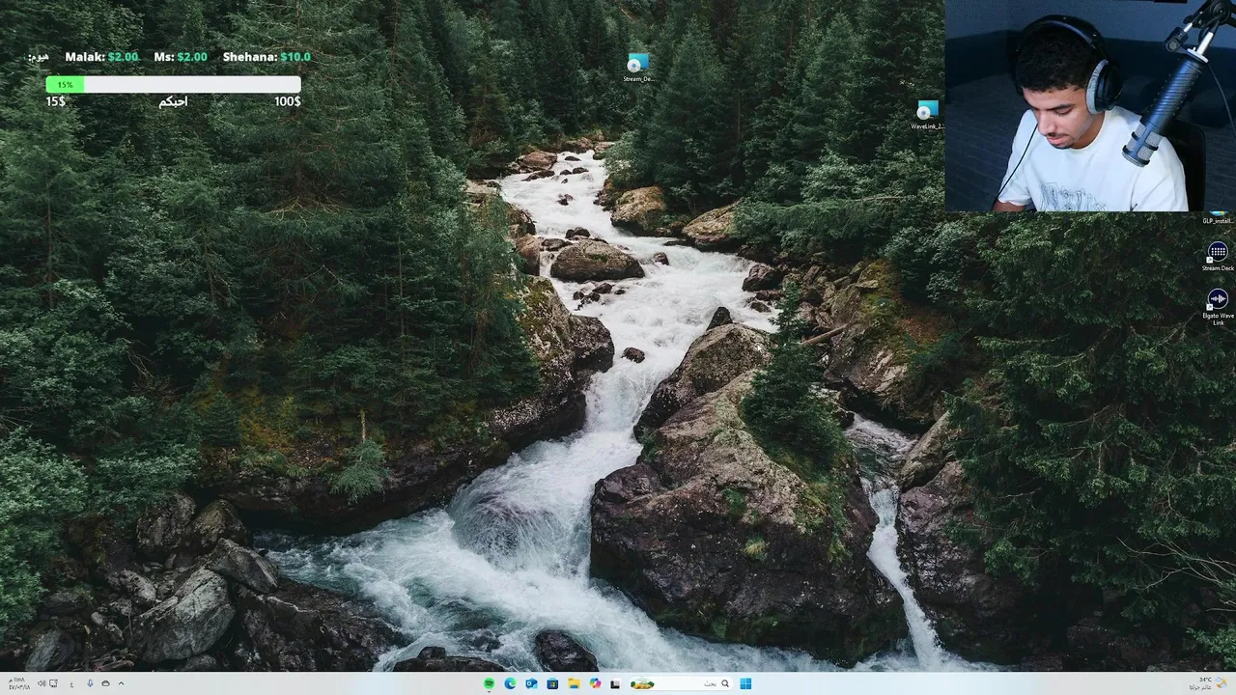This screenshot has height=695, width=1236.
Task: Open Task View on the taskbar
Action: click(x=615, y=684)
